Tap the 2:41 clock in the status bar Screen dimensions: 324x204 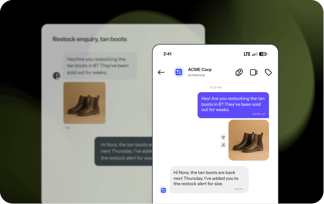(x=167, y=54)
